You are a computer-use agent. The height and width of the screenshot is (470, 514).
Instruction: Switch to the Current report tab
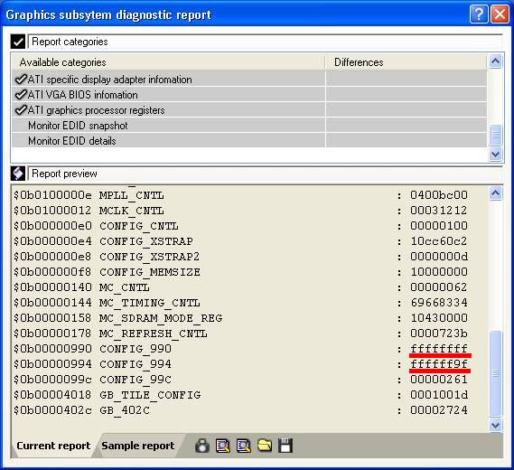click(53, 446)
